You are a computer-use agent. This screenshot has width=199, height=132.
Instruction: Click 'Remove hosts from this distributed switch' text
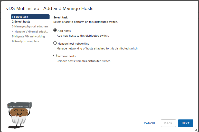point(84,61)
